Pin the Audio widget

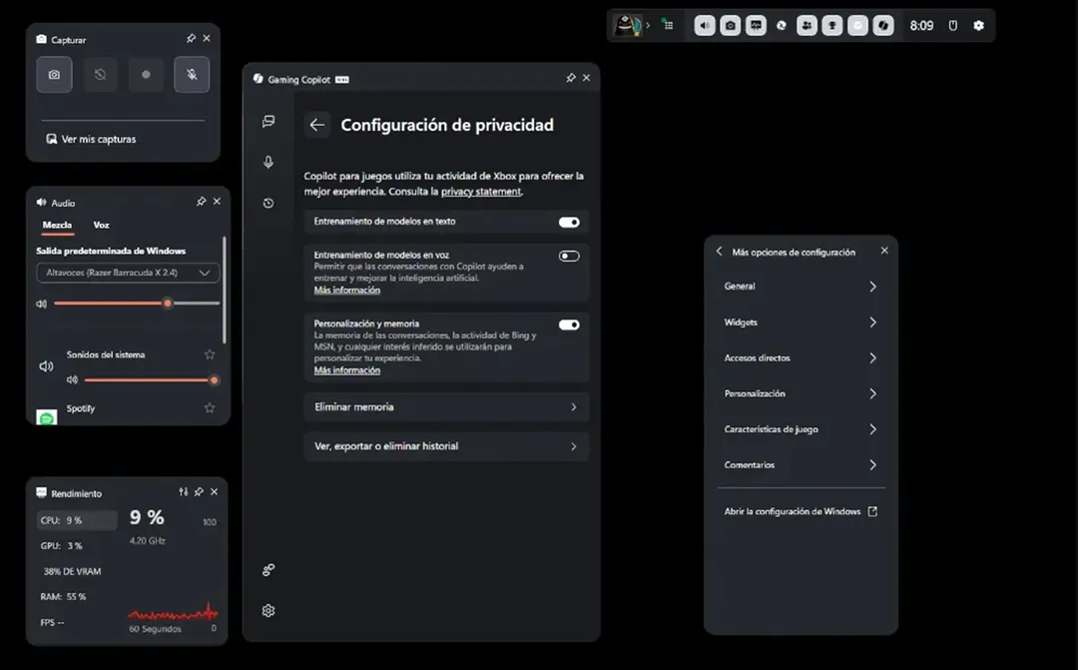[x=201, y=202]
